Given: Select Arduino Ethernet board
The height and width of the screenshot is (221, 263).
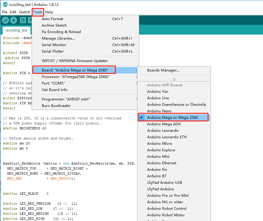Looking at the screenshot, I should coord(174,163).
